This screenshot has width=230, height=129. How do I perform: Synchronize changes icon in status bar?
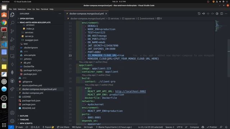pos(27,127)
